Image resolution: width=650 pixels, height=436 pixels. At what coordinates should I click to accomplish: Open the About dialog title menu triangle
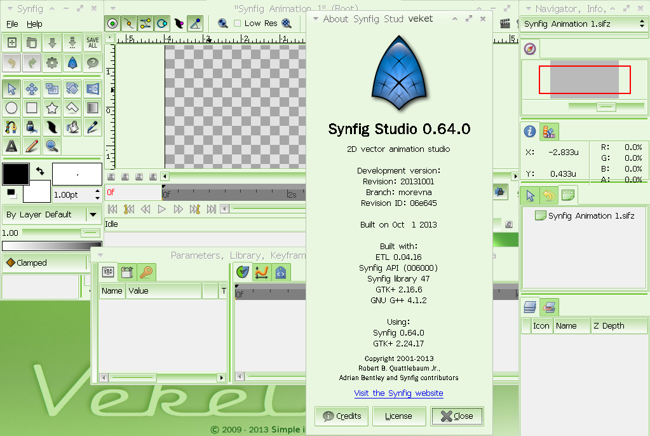[x=316, y=18]
